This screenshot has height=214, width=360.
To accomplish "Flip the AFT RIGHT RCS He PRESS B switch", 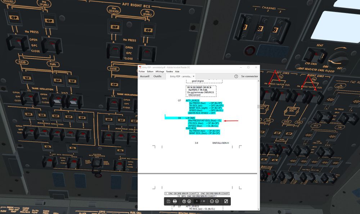I will [147, 53].
